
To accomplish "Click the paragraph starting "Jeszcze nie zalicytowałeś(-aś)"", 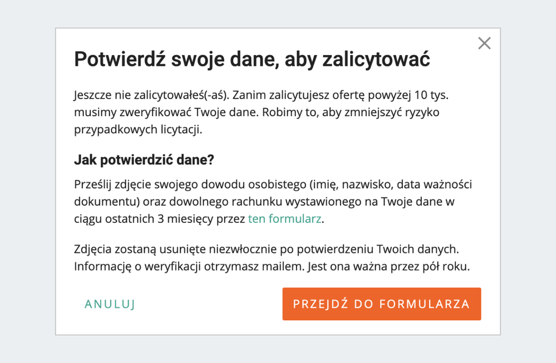I will tap(260, 112).
